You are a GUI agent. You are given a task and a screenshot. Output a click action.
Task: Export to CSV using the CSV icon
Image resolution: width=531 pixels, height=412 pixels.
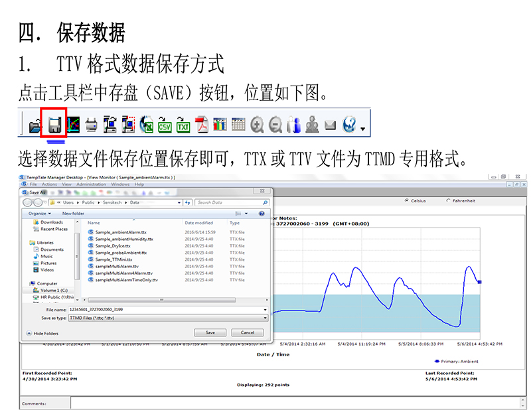click(x=165, y=125)
